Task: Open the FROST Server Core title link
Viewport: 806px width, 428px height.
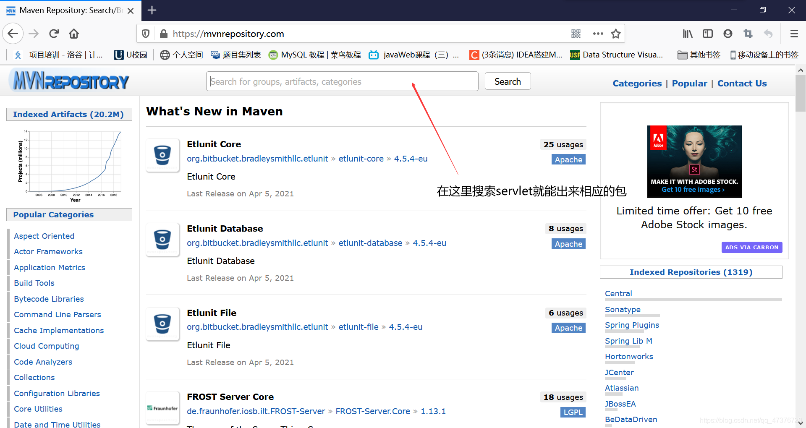Action: pyautogui.click(x=230, y=397)
